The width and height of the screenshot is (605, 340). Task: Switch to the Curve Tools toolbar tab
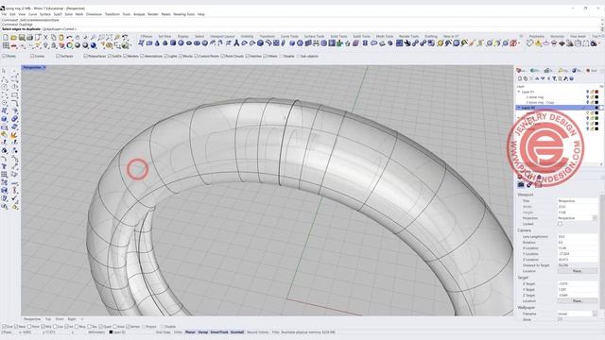pyautogui.click(x=289, y=36)
